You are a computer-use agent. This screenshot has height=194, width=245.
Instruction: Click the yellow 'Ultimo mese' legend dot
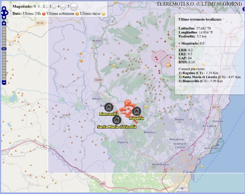click(x=103, y=14)
